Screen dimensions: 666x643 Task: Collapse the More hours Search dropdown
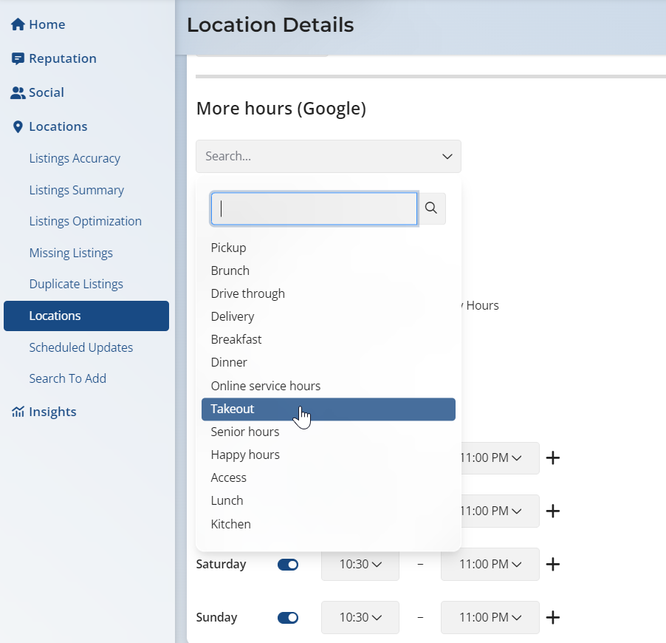click(x=447, y=157)
